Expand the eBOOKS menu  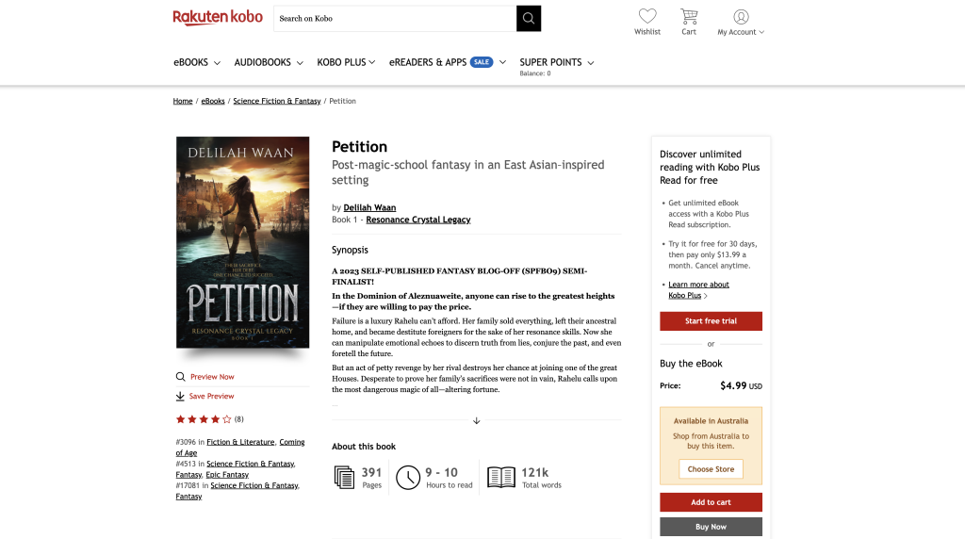click(x=197, y=62)
